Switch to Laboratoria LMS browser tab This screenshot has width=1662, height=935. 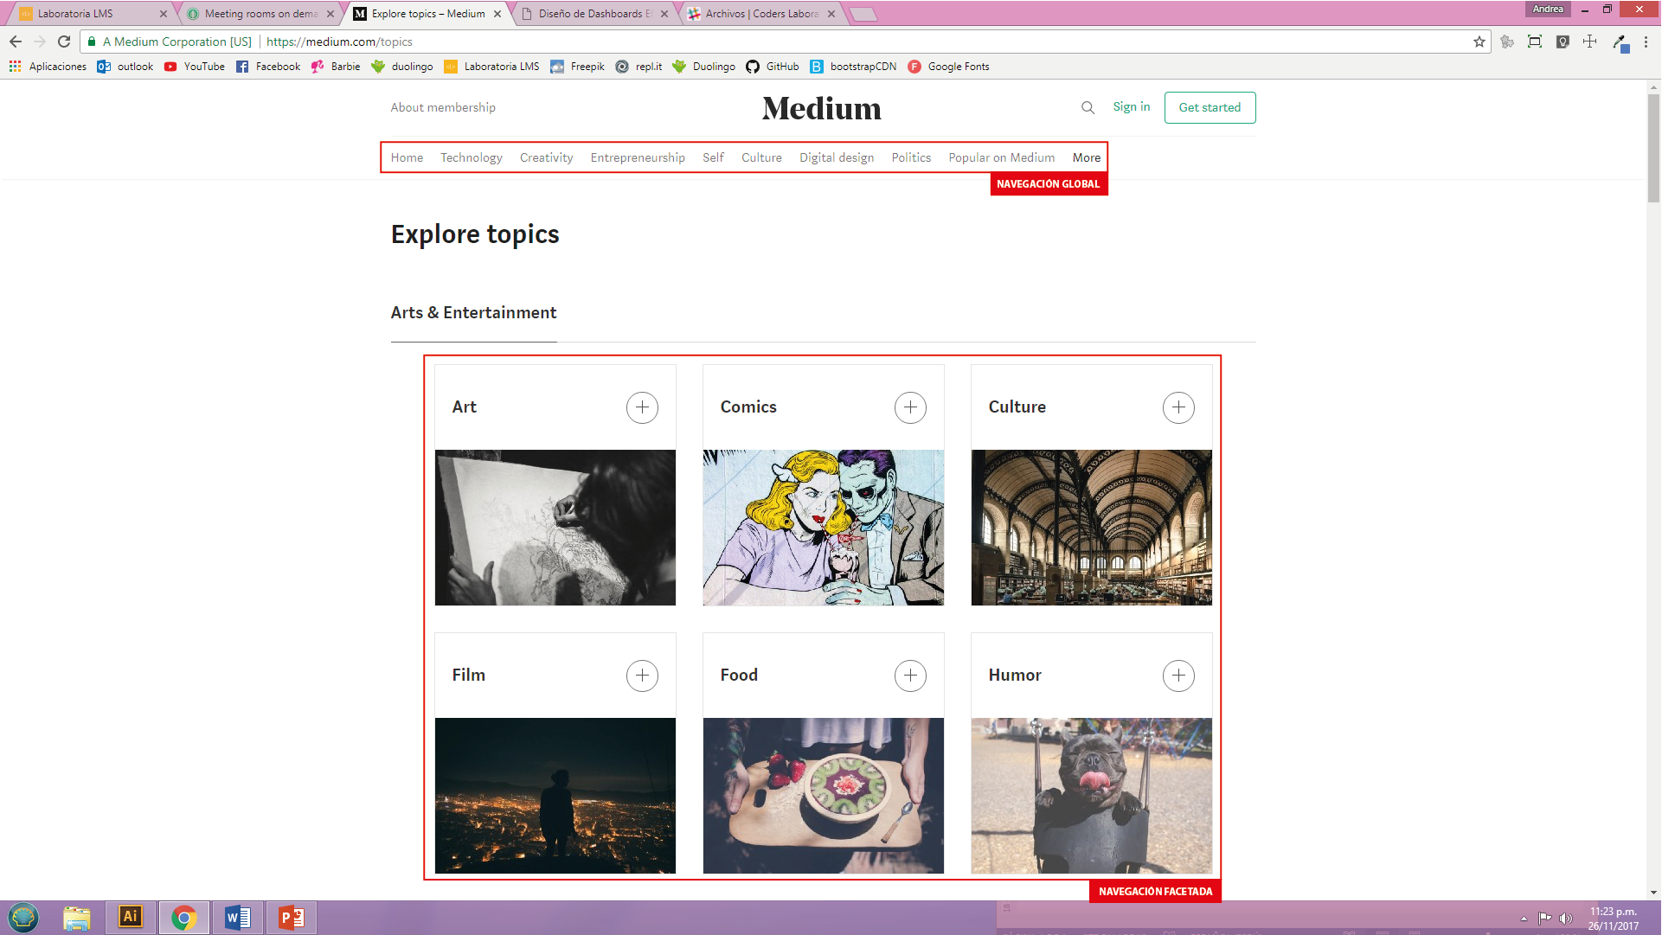(x=87, y=14)
